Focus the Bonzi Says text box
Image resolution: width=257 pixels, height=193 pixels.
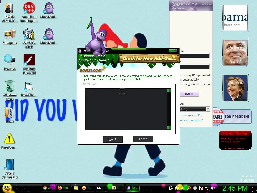tap(126, 109)
